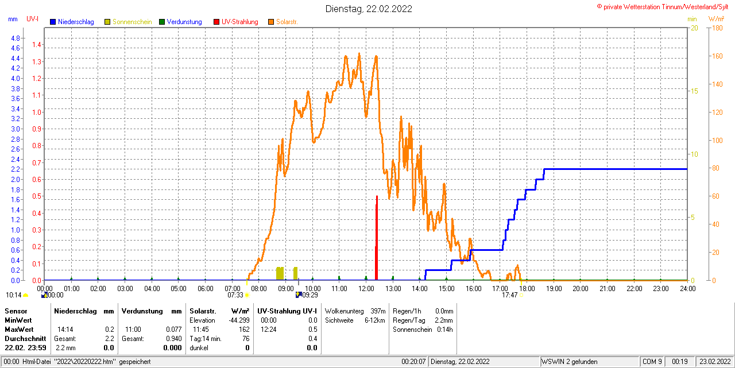Click the sunset marker icon next to 17:47
735x368 pixels.
click(x=521, y=295)
